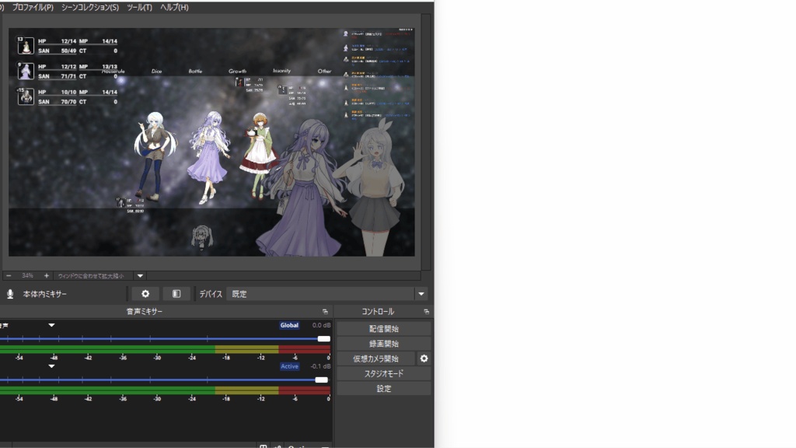Open virtual camera settings gear
796x448 pixels.
click(x=424, y=359)
